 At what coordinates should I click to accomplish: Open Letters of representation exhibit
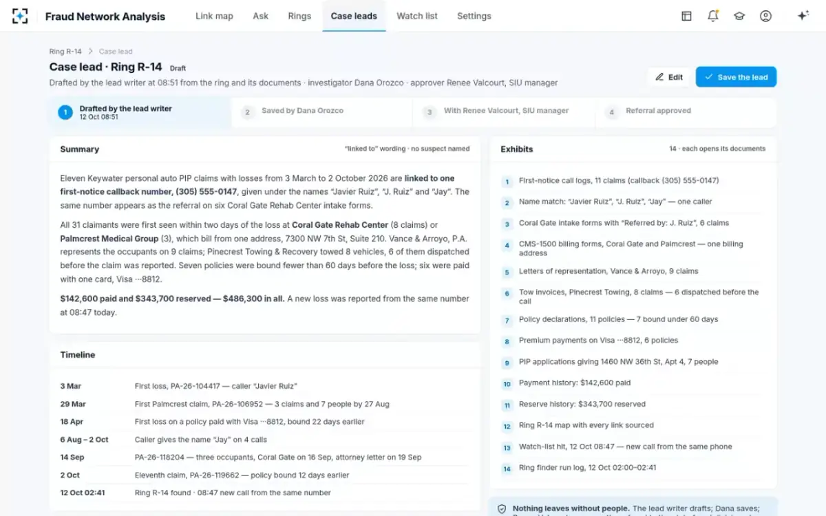click(633, 272)
